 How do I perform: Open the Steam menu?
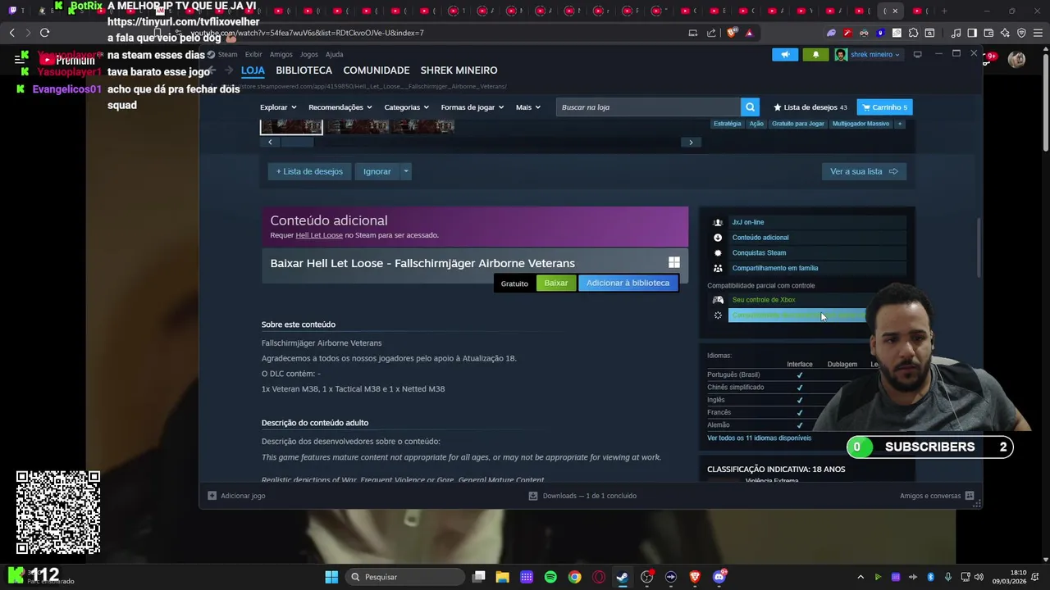click(x=227, y=55)
